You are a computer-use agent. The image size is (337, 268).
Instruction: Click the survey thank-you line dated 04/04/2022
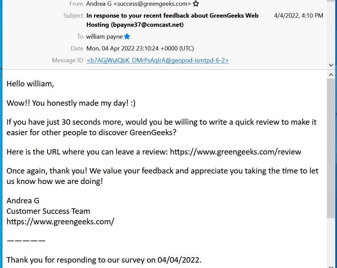104,260
